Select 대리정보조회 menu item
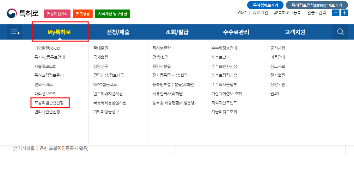This screenshot has height=177, width=354. tap(46, 94)
